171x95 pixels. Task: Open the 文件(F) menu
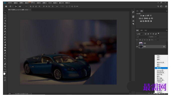(10, 3)
